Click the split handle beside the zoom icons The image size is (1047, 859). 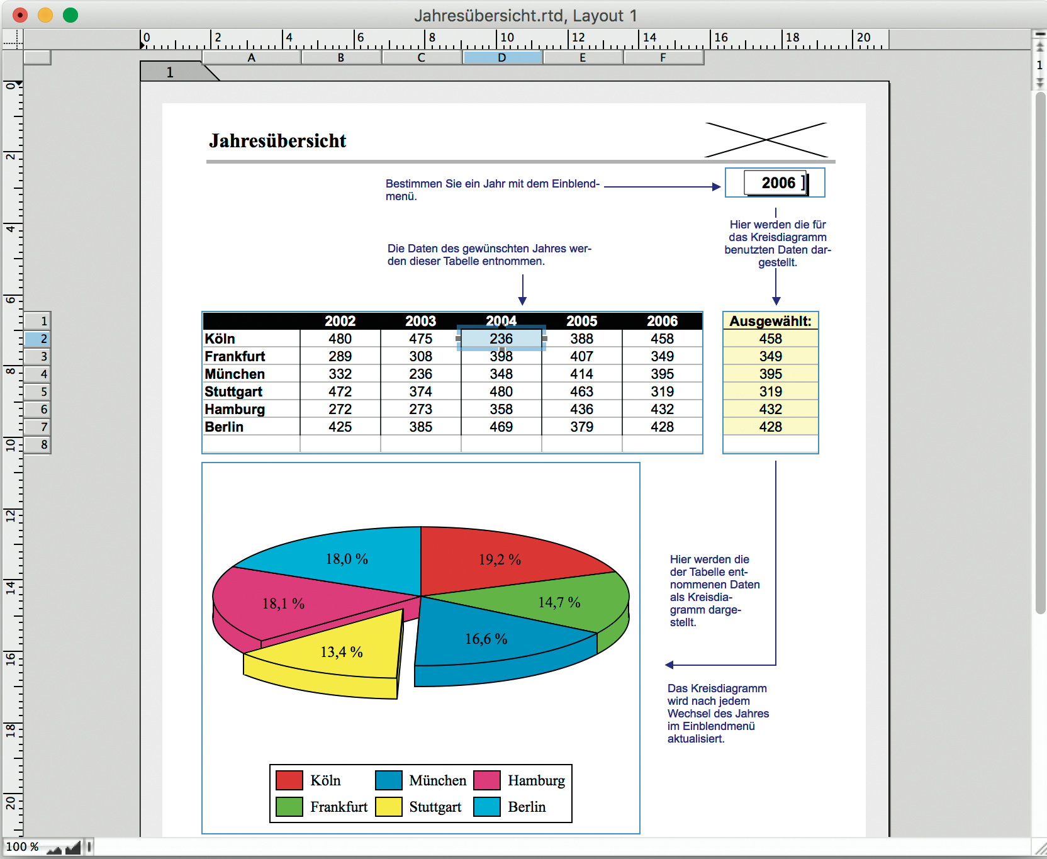click(89, 847)
